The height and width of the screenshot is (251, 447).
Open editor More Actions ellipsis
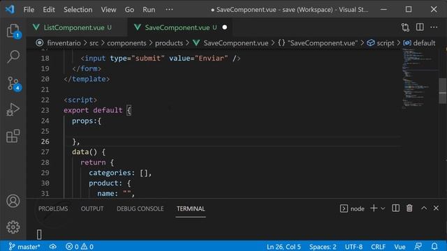(x=434, y=27)
